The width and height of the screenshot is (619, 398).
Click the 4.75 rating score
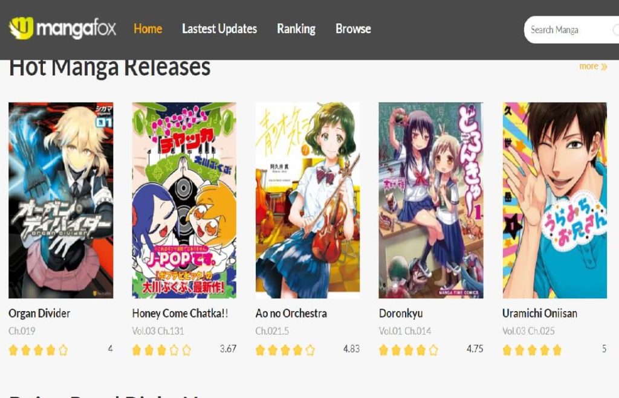475,348
